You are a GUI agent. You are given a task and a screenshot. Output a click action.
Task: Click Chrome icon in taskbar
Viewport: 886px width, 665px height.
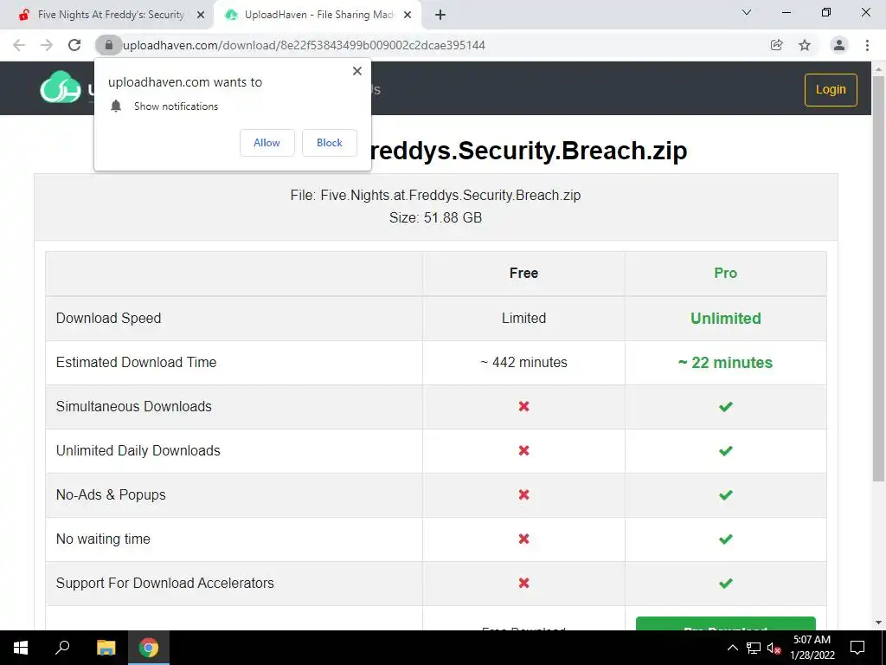pos(149,648)
